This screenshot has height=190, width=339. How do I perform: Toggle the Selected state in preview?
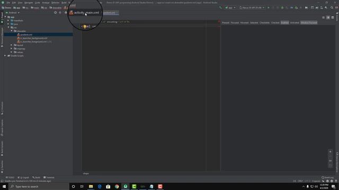[254, 23]
